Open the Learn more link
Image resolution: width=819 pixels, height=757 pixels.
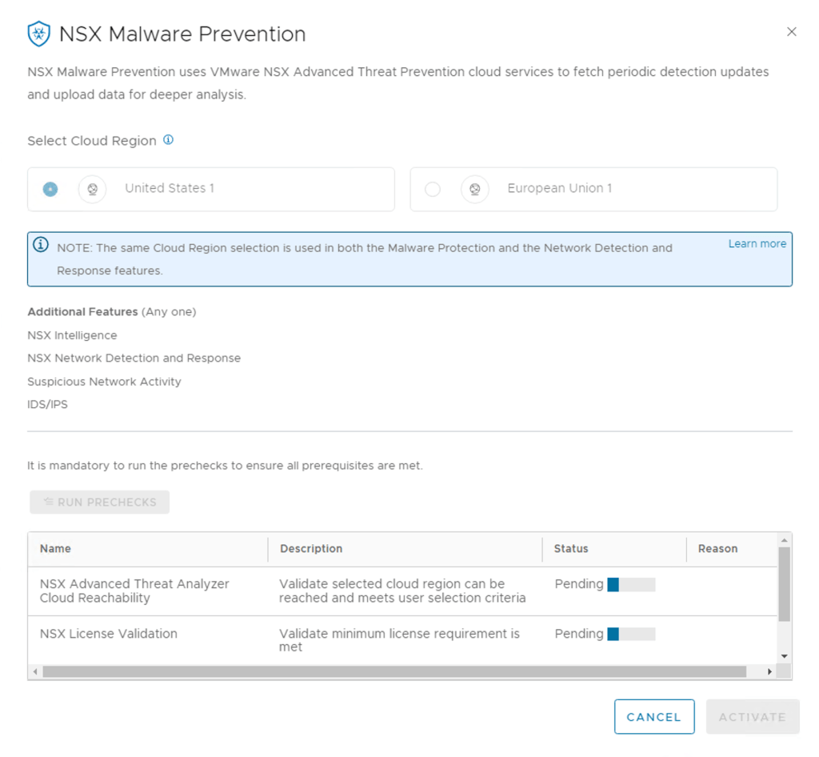(x=757, y=244)
